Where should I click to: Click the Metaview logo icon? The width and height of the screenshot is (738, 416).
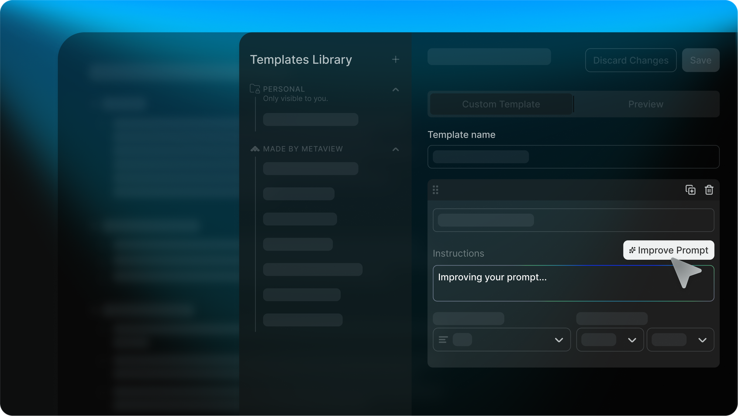(x=255, y=149)
